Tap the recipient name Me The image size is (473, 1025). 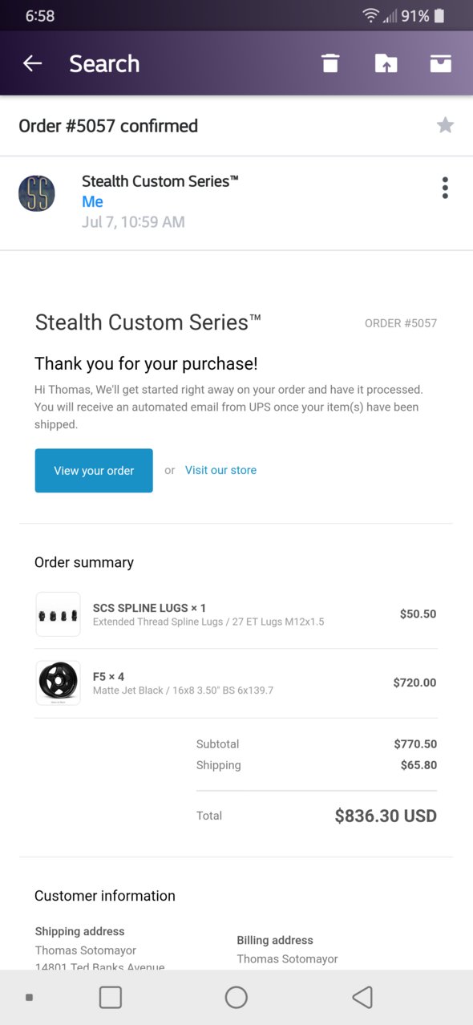coord(92,201)
